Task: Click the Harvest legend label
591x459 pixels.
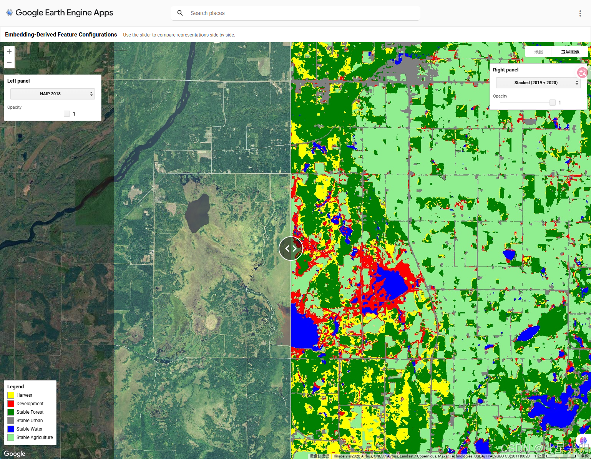Action: pyautogui.click(x=24, y=395)
